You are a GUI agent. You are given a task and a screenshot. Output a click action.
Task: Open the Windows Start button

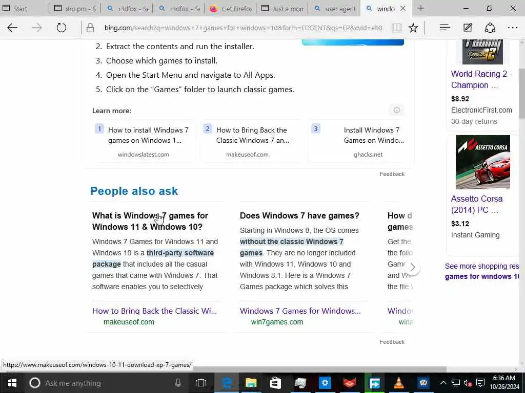click(x=12, y=383)
